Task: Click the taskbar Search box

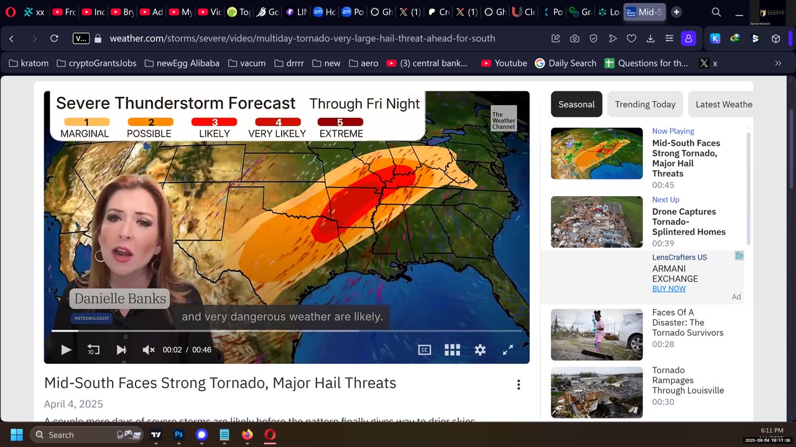Action: [x=86, y=435]
